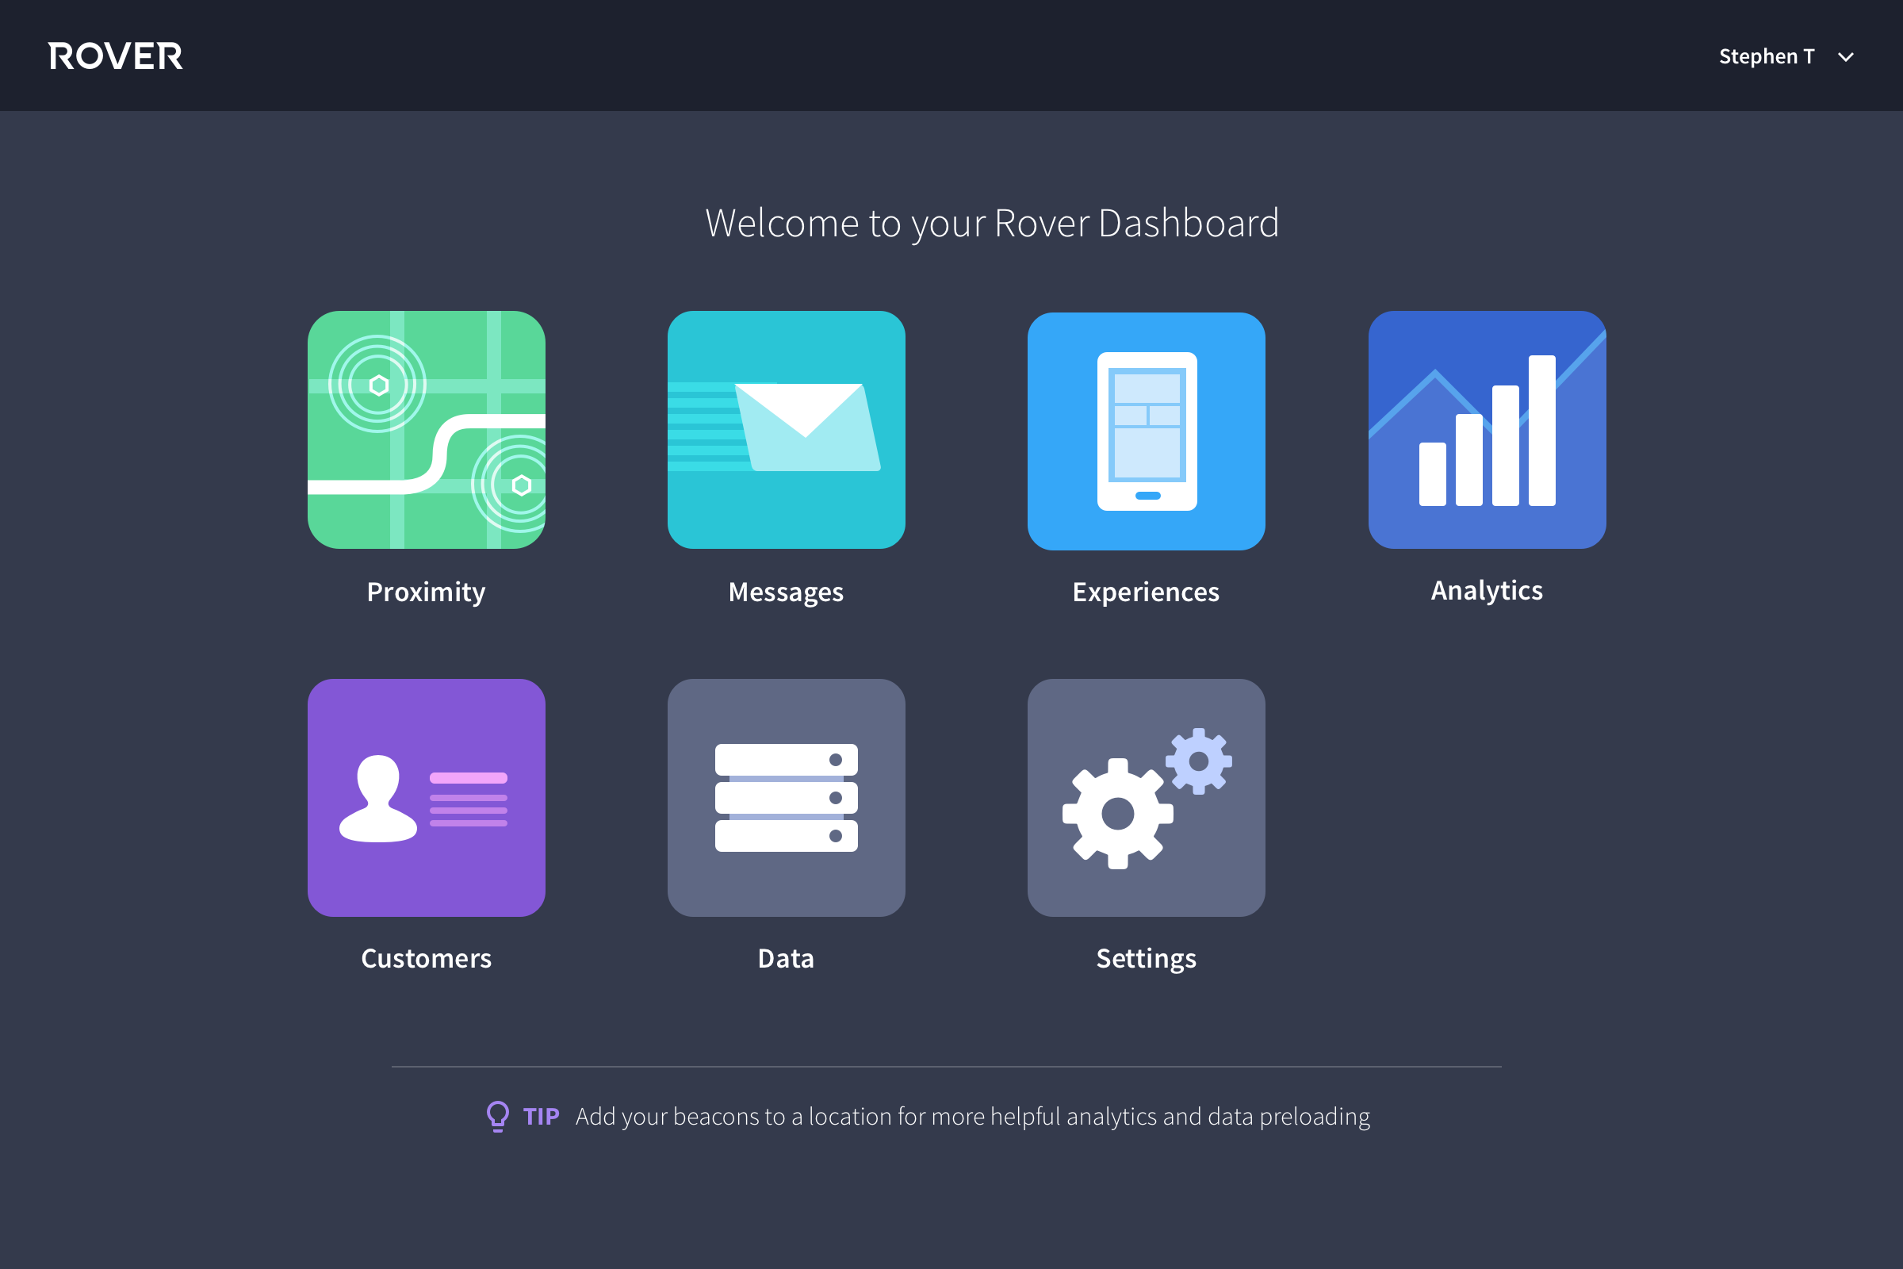
Task: Open the Customers profile card tile
Action: pyautogui.click(x=427, y=797)
